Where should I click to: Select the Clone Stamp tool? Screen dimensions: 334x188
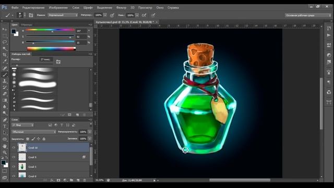(x=5, y=81)
